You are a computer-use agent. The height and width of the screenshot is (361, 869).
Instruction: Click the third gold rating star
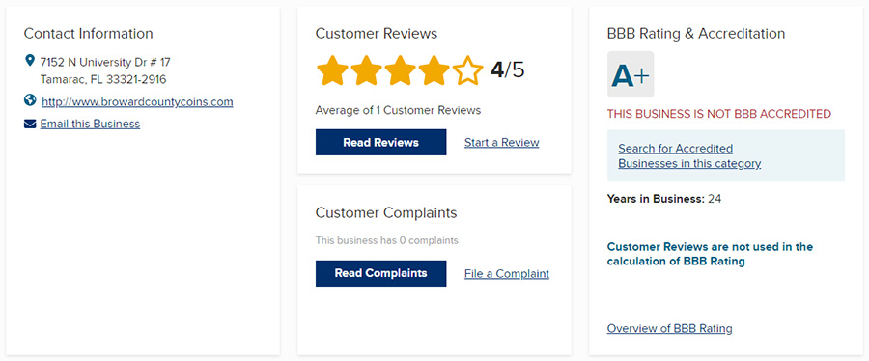[400, 70]
